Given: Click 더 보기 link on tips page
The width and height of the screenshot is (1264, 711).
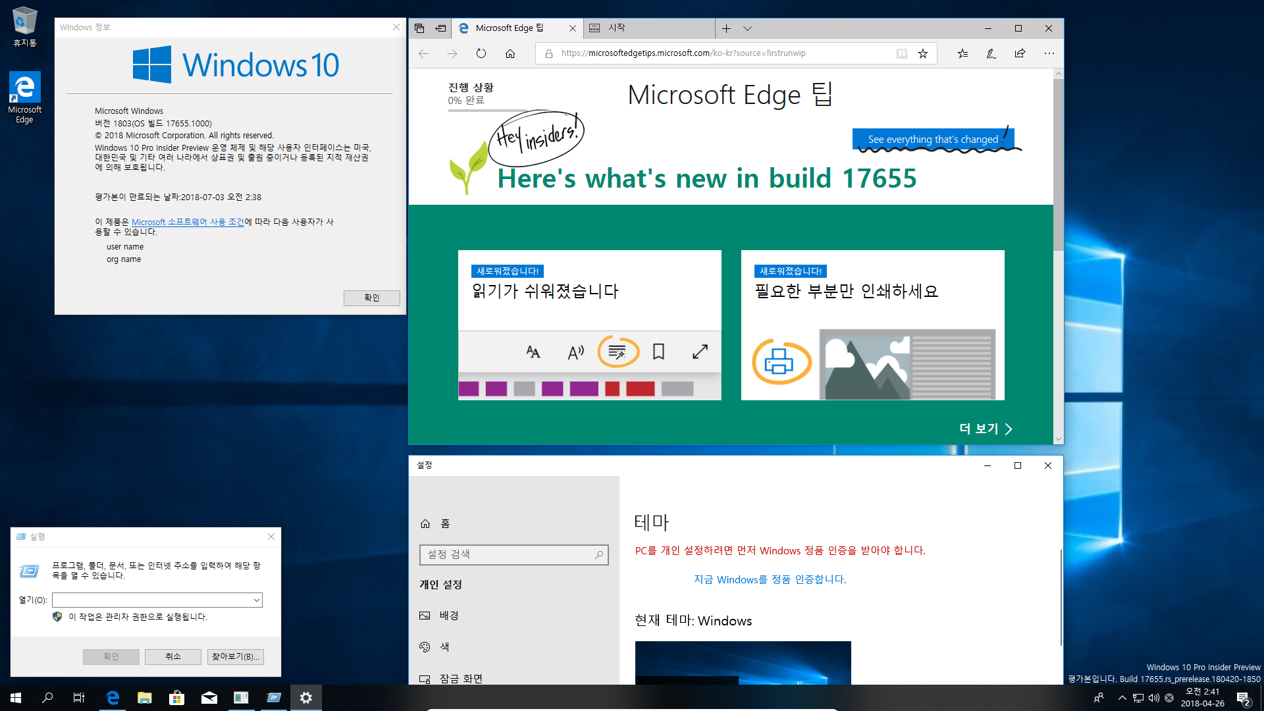Looking at the screenshot, I should (986, 429).
